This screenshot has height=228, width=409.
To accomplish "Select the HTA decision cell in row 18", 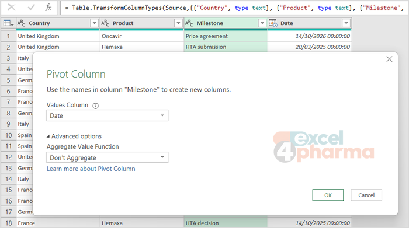I will tap(226, 223).
